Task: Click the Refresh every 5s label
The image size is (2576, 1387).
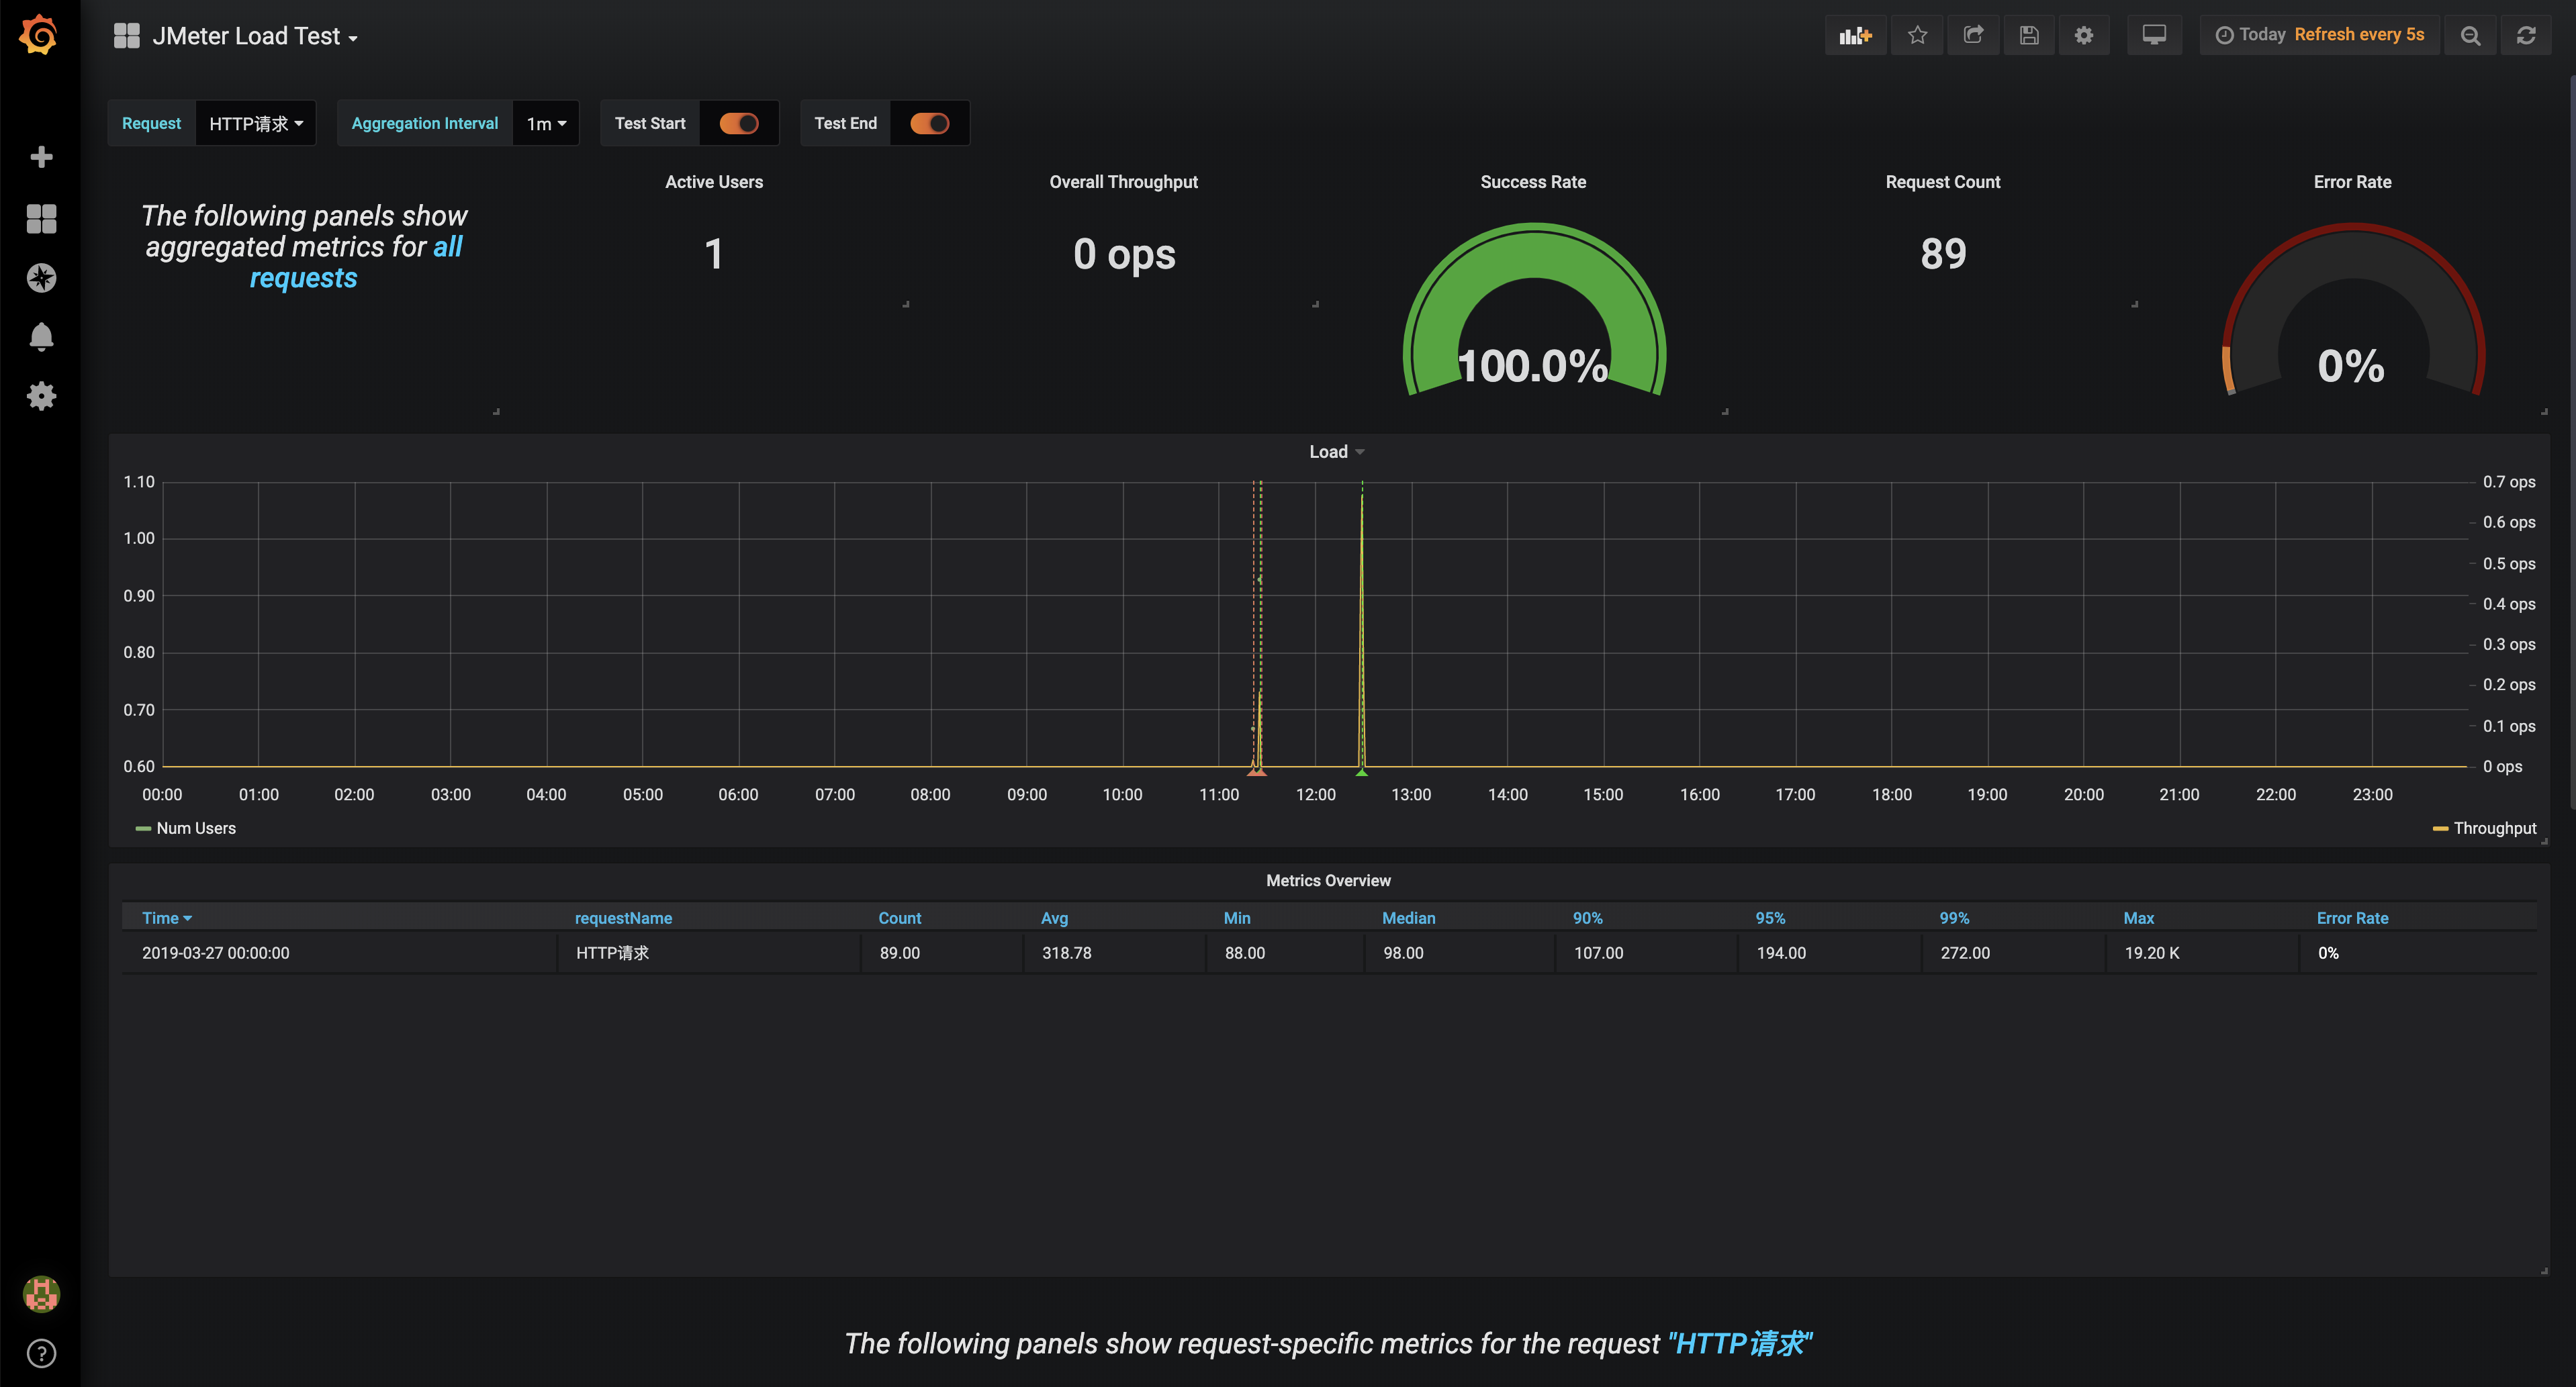Action: click(x=2359, y=35)
